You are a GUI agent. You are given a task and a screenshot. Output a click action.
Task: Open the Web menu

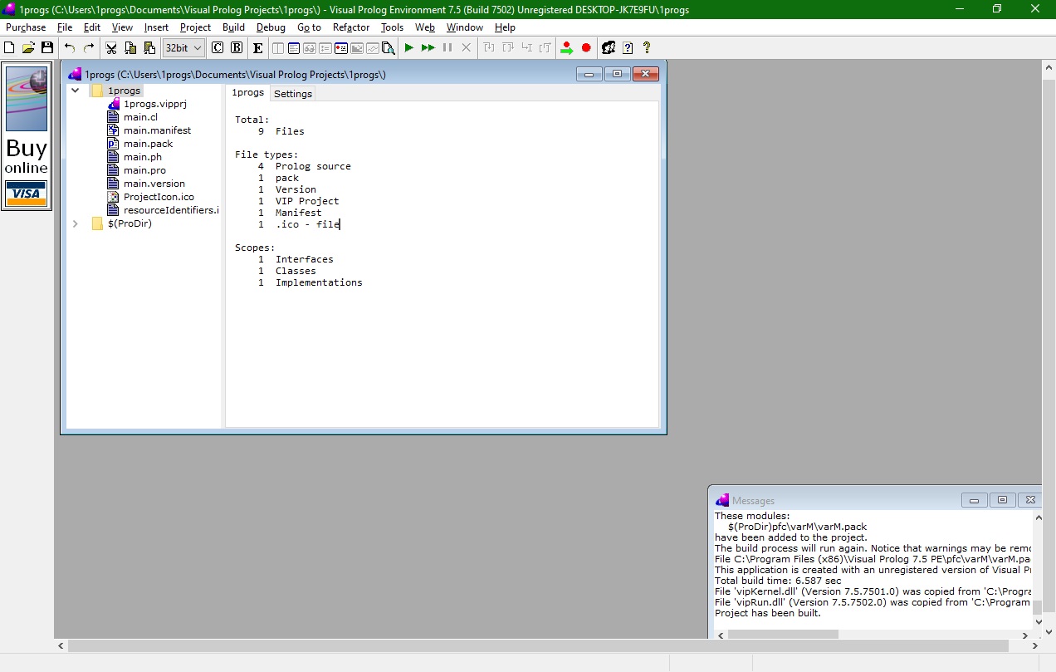click(425, 27)
